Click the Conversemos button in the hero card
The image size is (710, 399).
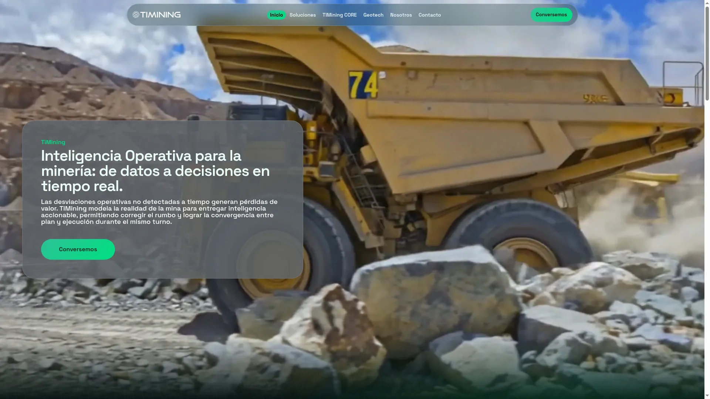(x=78, y=249)
